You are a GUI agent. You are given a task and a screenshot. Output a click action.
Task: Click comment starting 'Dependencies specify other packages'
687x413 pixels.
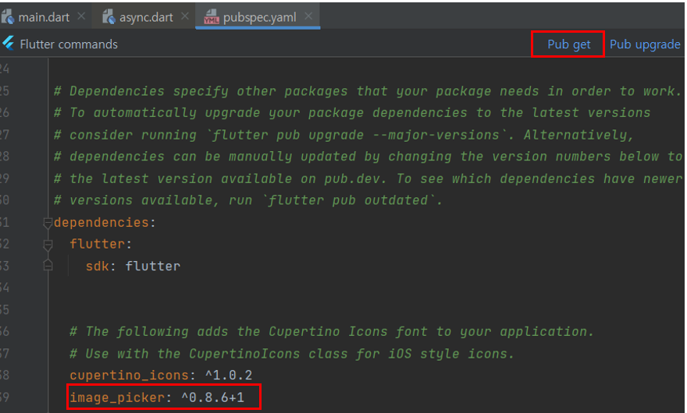point(367,91)
